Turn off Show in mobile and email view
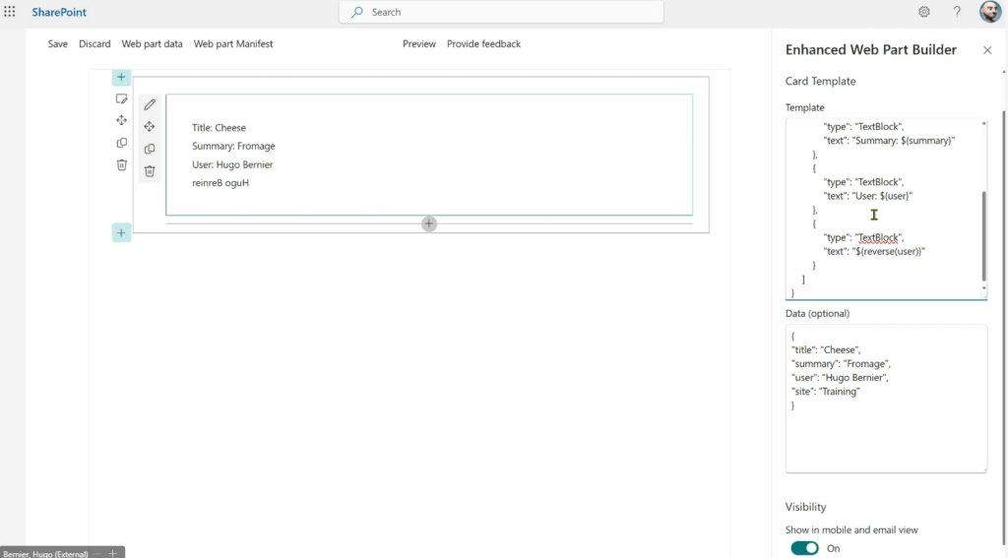 coord(804,548)
